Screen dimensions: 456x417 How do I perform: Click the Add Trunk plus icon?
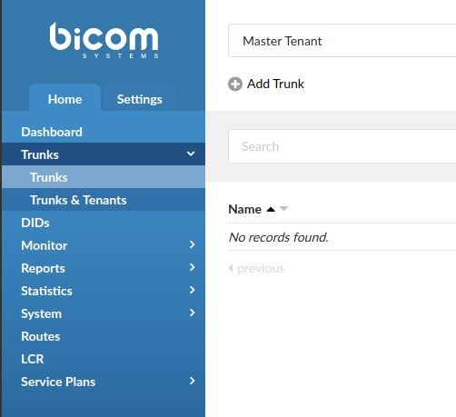235,84
